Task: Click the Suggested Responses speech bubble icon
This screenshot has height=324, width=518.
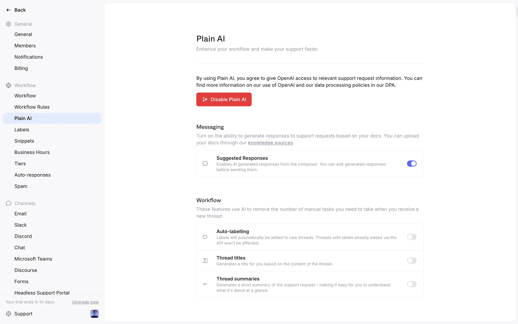Action: [205, 164]
